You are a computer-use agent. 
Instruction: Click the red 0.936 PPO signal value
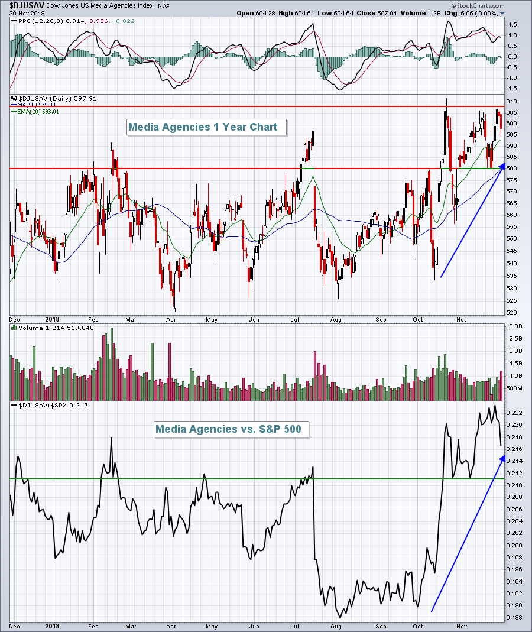(98, 21)
